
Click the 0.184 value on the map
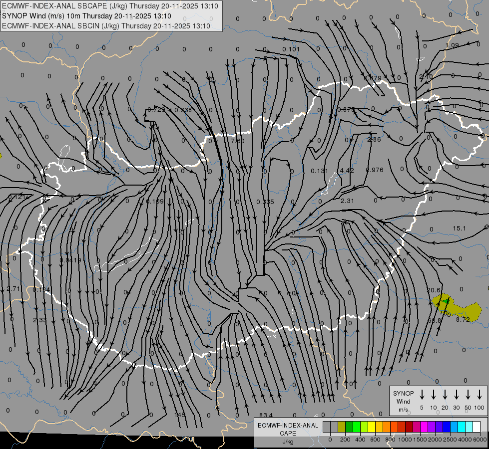tap(41, 290)
